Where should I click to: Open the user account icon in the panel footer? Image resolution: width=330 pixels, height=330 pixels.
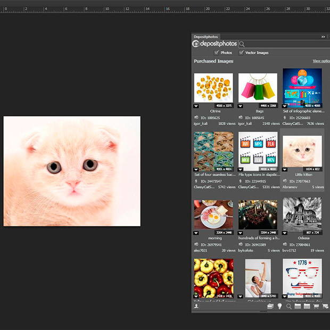click(x=196, y=306)
